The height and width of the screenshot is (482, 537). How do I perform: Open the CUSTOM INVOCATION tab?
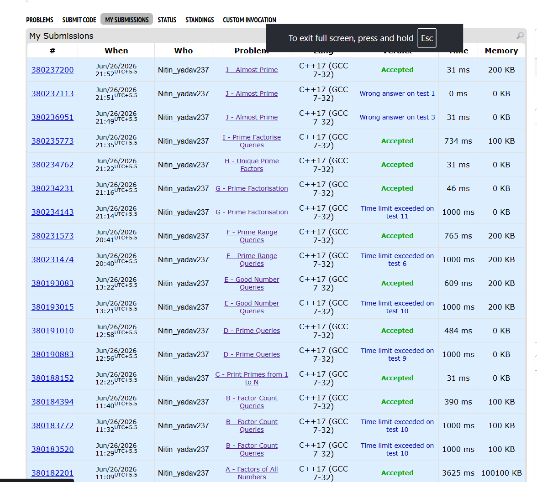[249, 20]
